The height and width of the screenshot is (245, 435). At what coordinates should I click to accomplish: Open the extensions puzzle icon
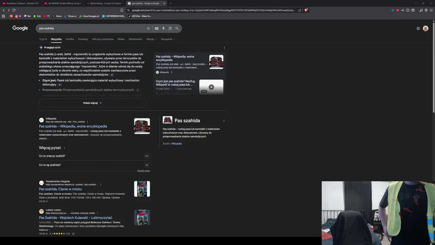pos(408,10)
